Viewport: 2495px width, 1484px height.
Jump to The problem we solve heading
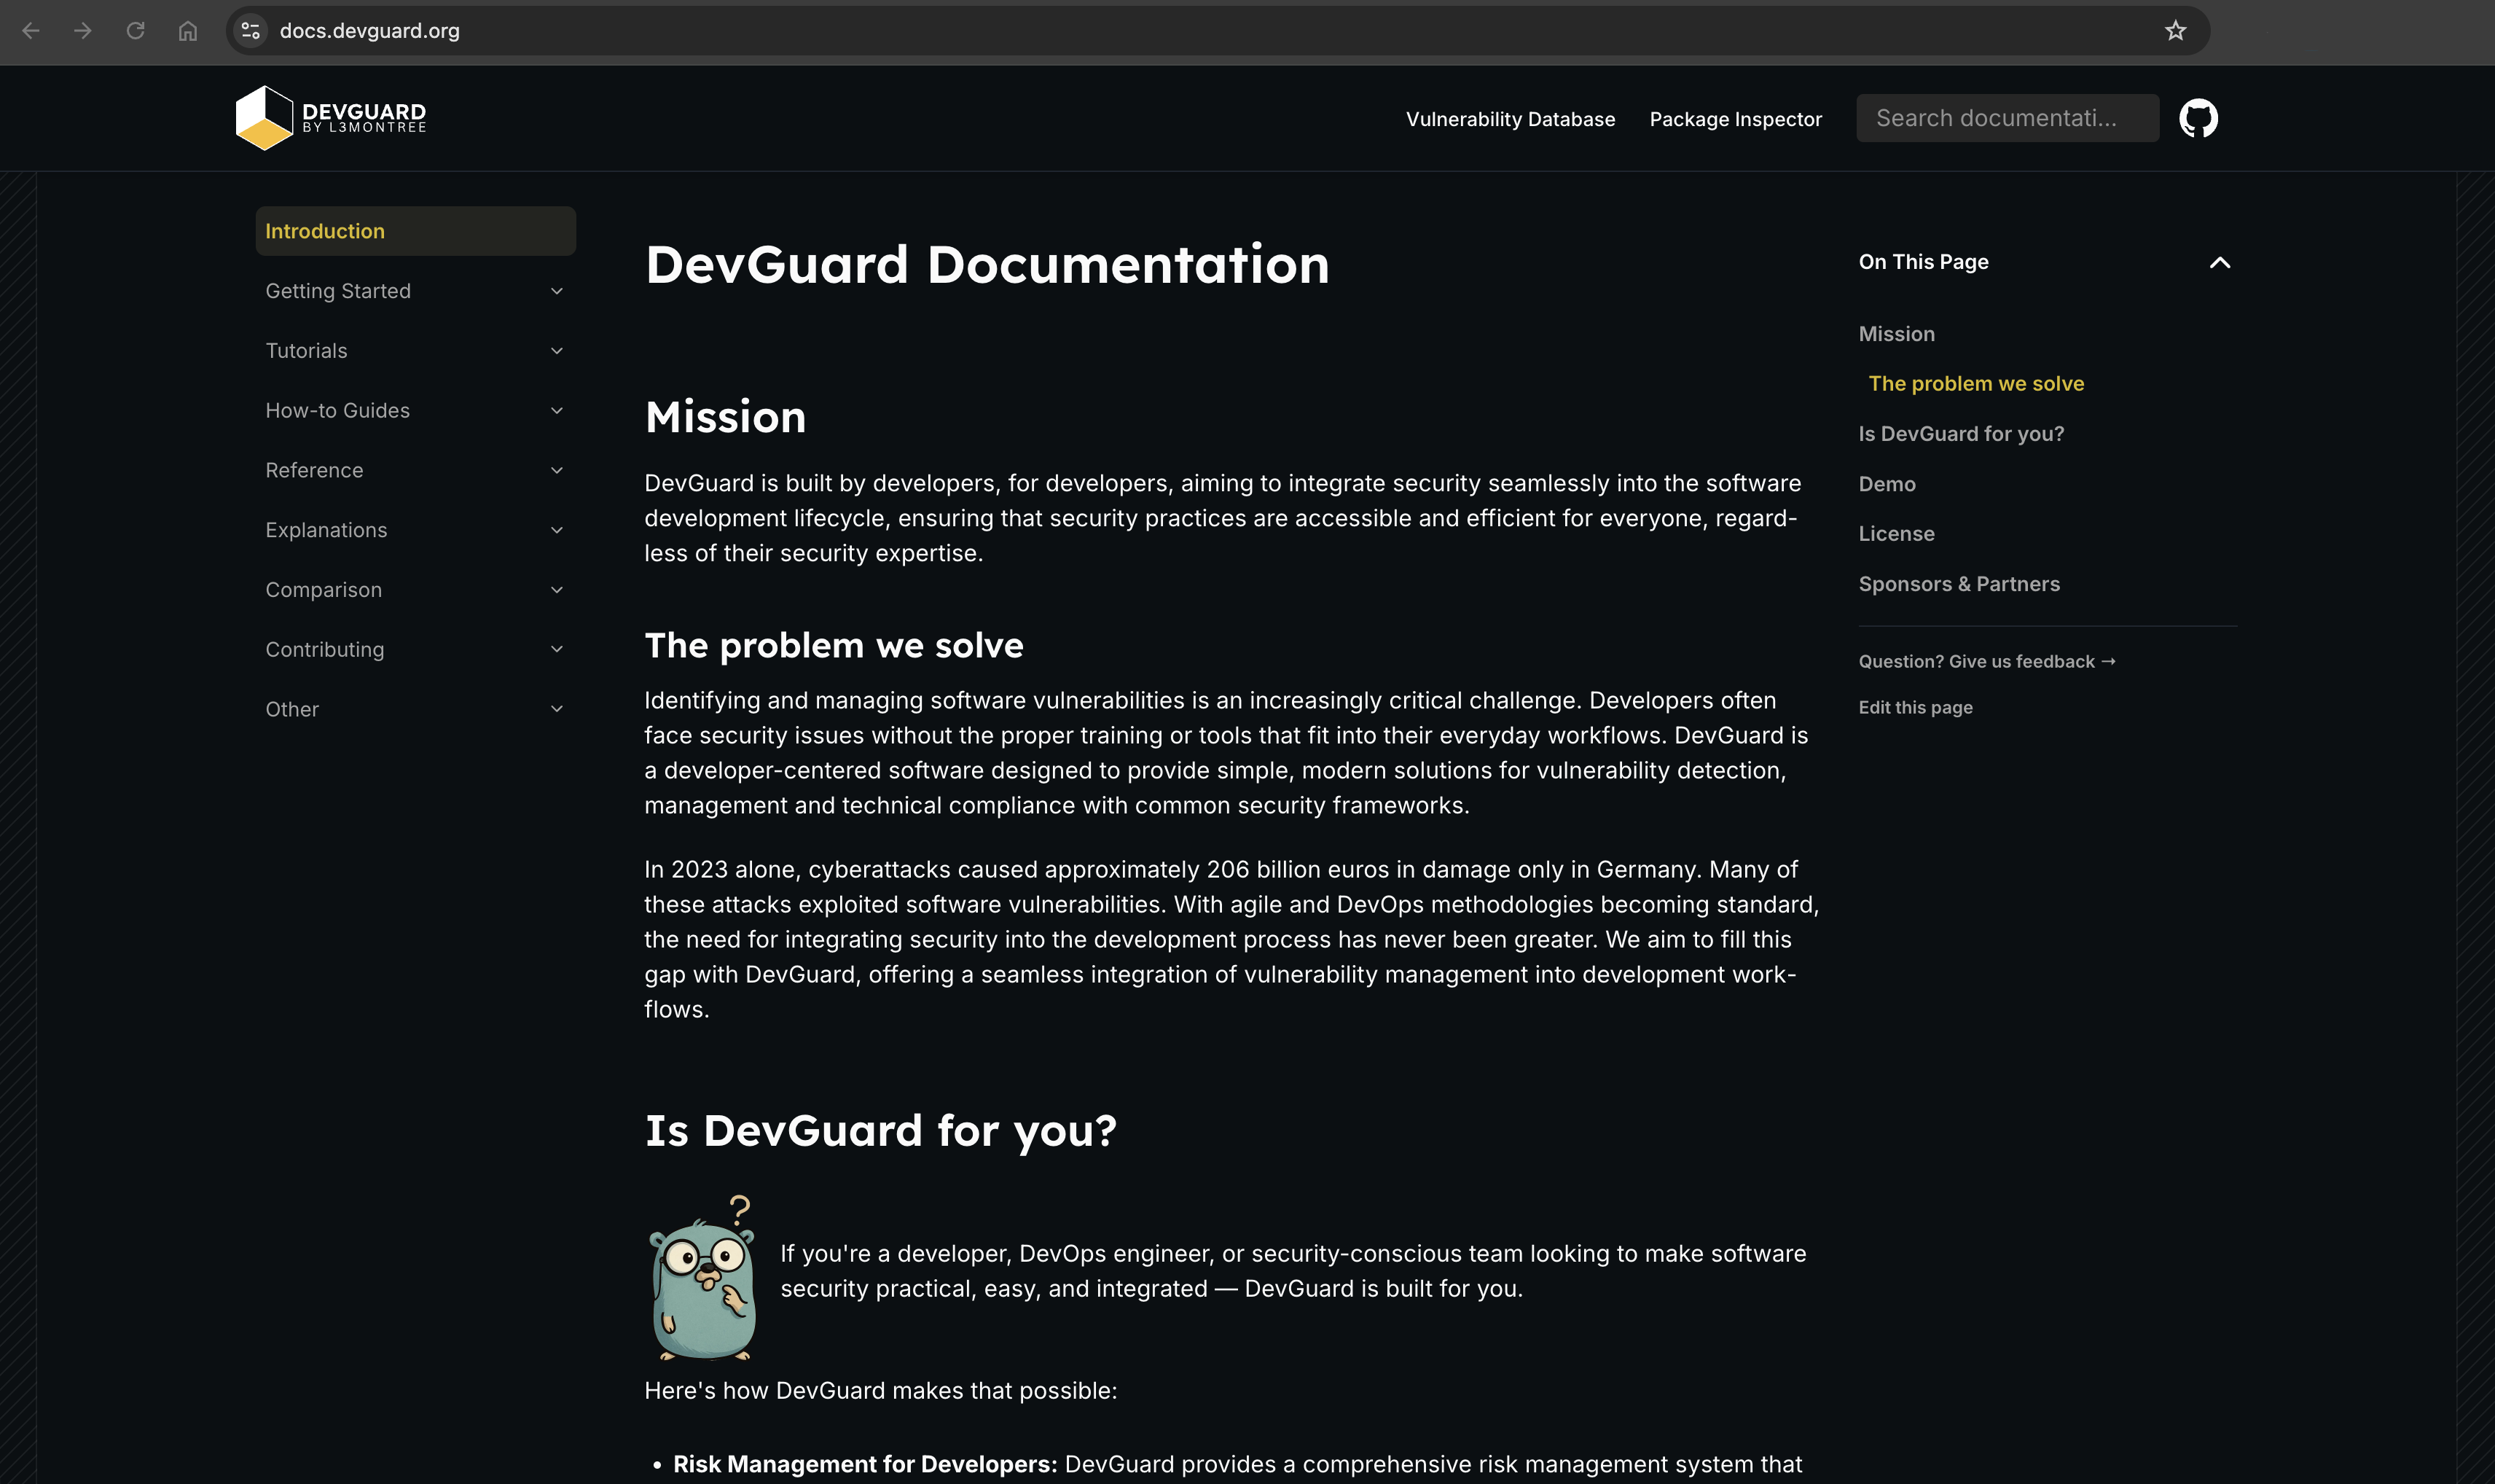[x=1975, y=383]
